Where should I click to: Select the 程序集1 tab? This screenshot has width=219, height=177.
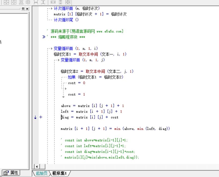pyautogui.click(x=59, y=173)
